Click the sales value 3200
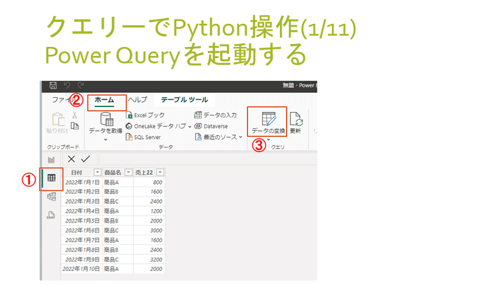Screen dimensions: 490x285 [156, 259]
